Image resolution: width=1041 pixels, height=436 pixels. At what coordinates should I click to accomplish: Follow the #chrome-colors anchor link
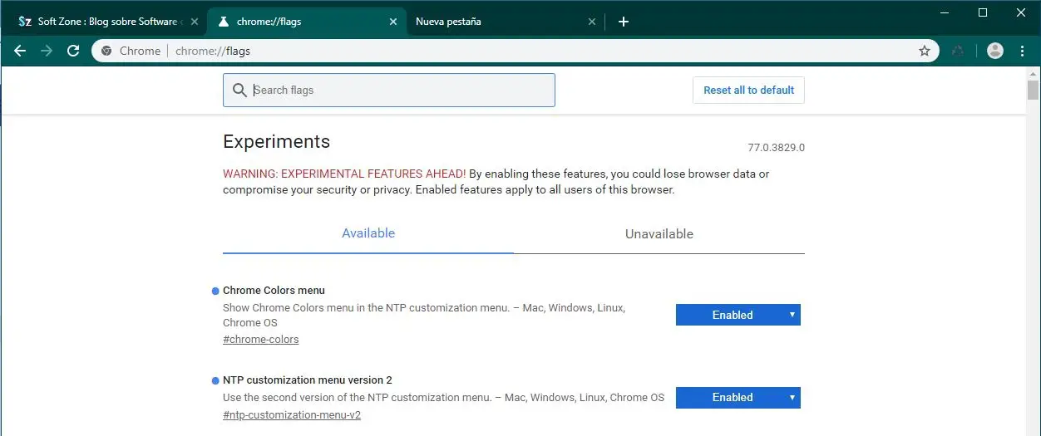point(260,339)
